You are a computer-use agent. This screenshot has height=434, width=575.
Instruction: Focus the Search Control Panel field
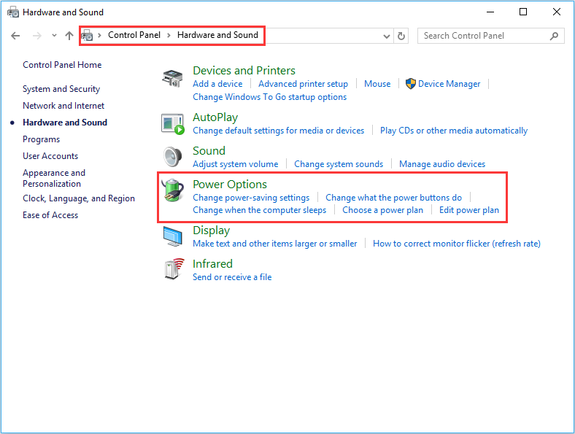[490, 36]
